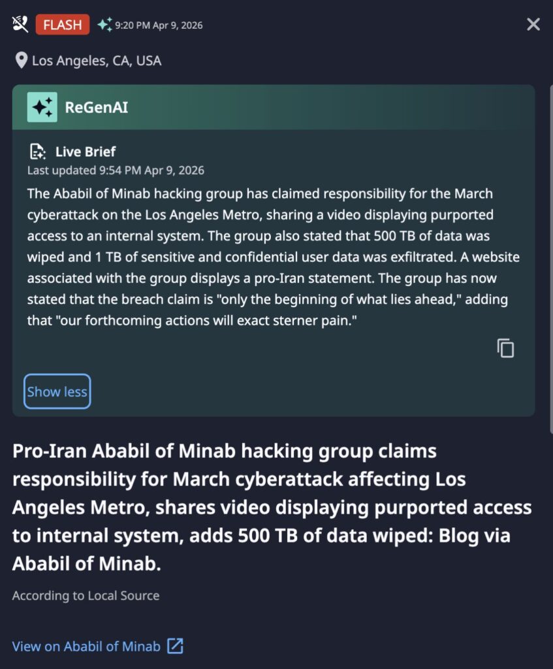The image size is (553, 669).
Task: Click the bold headline about Ababil of Minab
Action: click(274, 506)
